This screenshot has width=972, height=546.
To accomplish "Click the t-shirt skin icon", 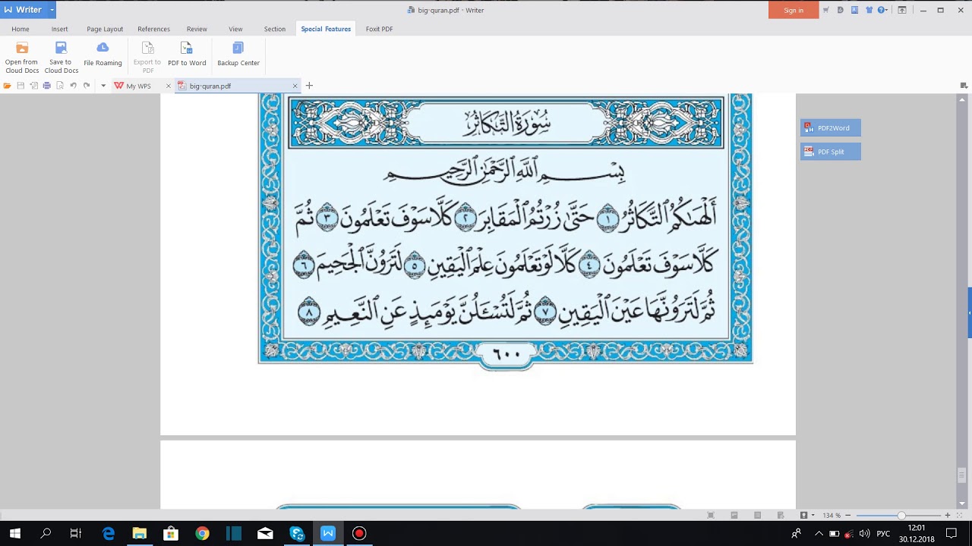I will click(869, 10).
